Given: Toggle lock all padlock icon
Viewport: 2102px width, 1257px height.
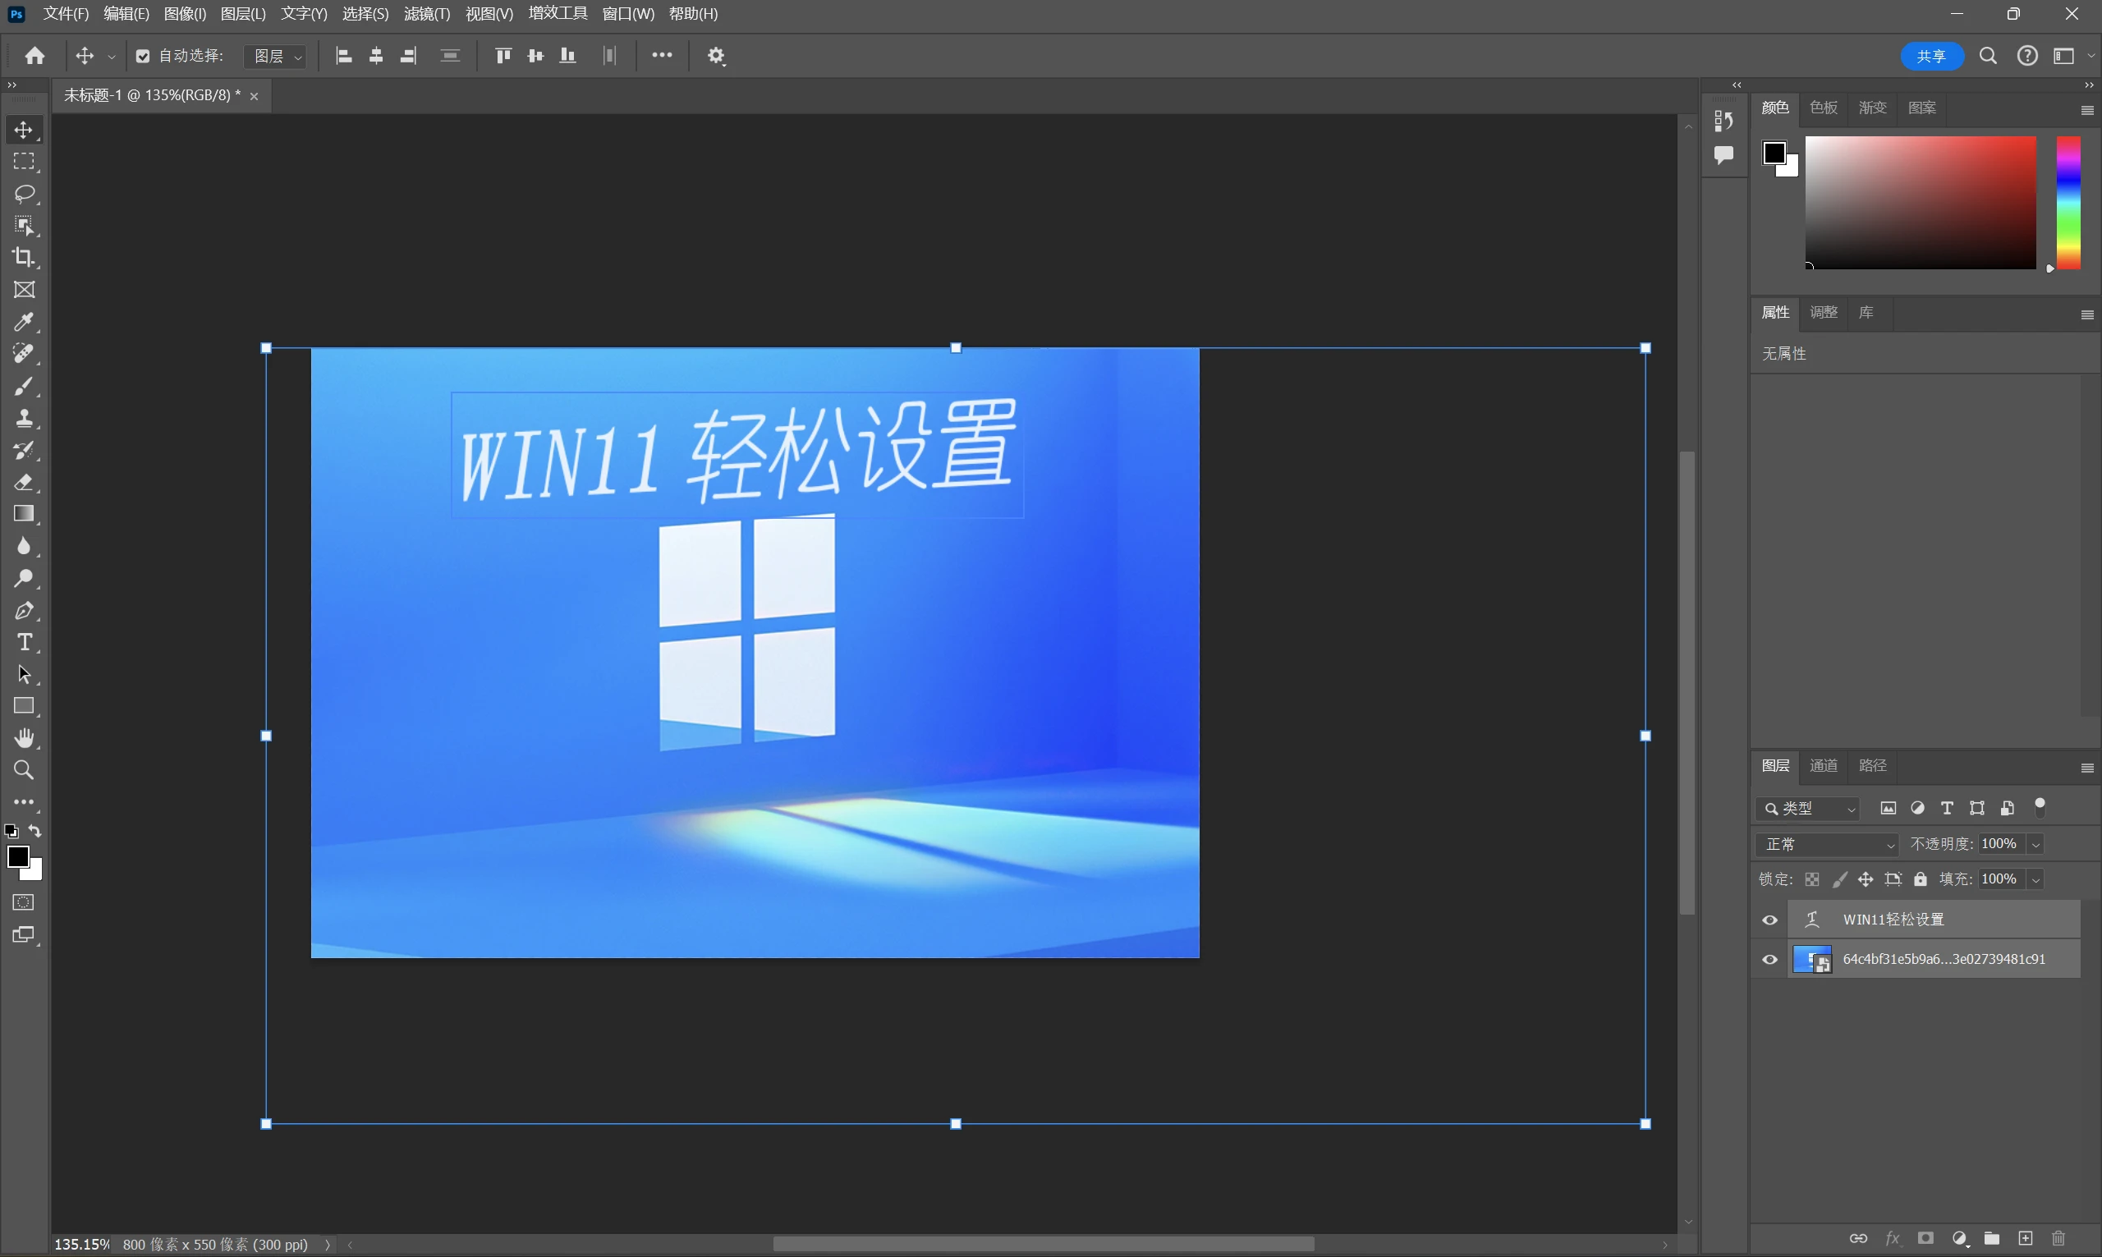Looking at the screenshot, I should pyautogui.click(x=1920, y=879).
